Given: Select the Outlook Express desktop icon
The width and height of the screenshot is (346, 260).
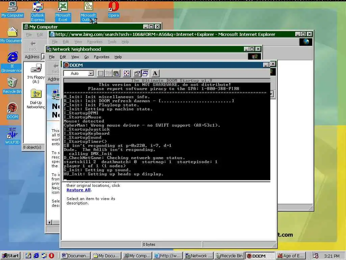Looking at the screenshot, I should coord(38,12).
